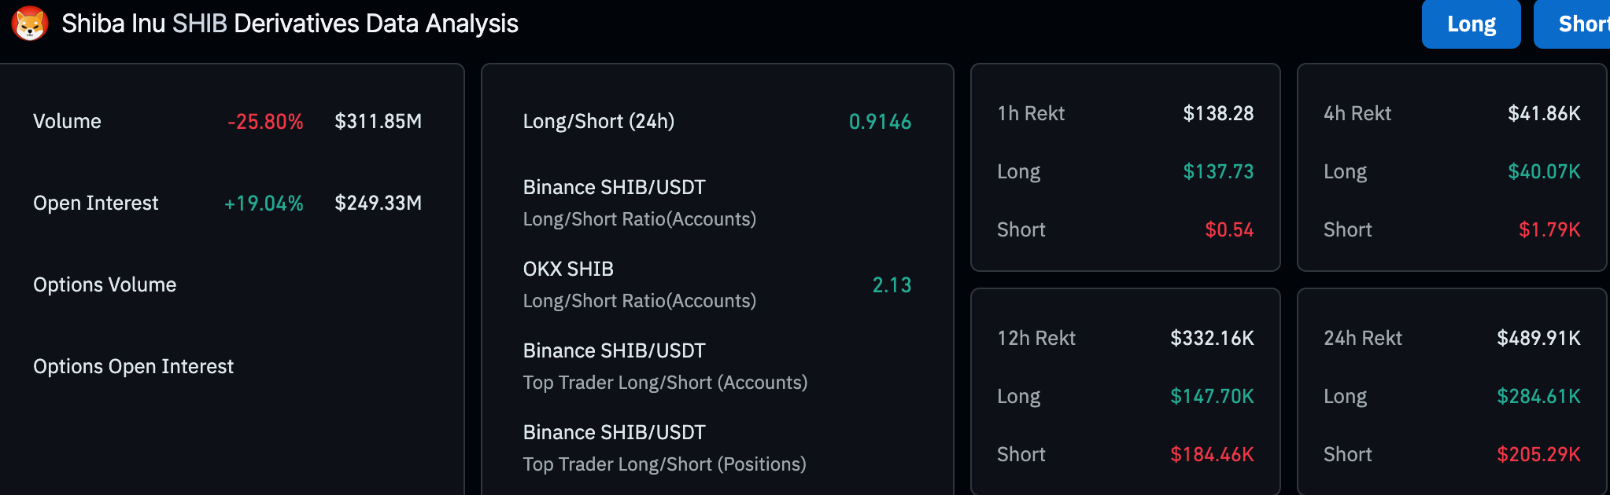This screenshot has width=1610, height=495.
Task: Click the Long/Short (24h) ratio 0.9146
Action: pyautogui.click(x=880, y=121)
